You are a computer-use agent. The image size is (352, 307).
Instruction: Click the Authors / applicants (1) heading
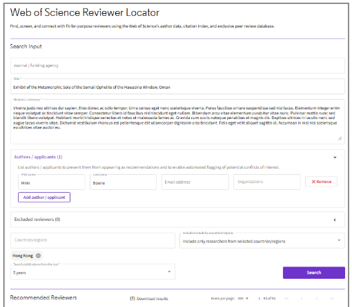coord(38,157)
